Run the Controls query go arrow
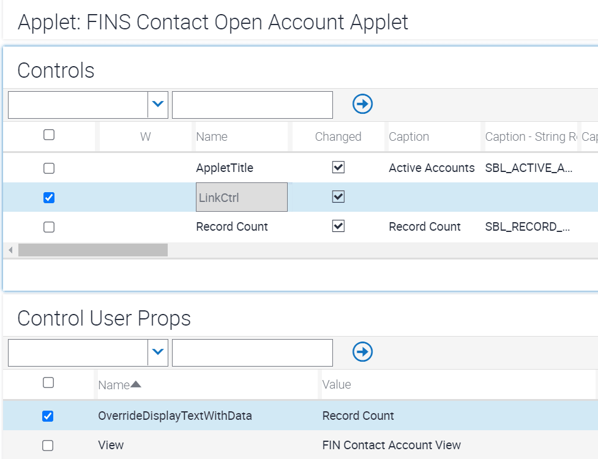Screen dimensions: 598x459 (x=362, y=104)
